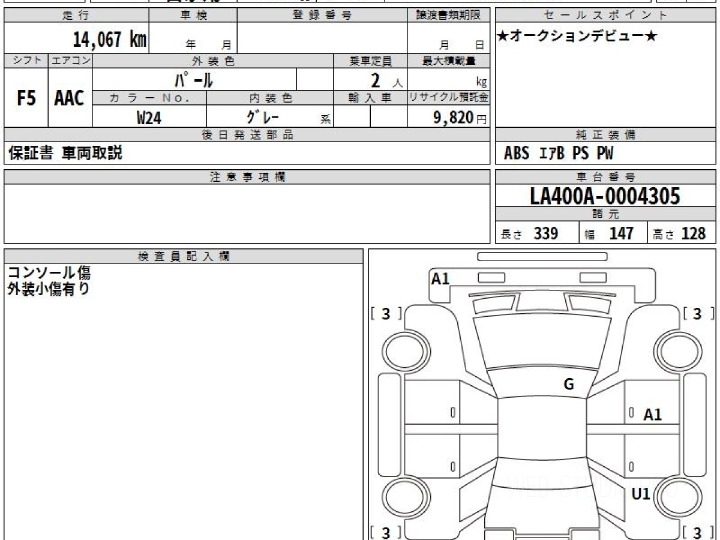Click the 譲渡書類期限 header cell

[x=448, y=16]
